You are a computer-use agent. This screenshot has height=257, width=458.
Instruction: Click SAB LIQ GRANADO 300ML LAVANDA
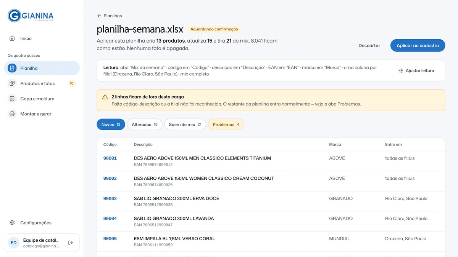coord(174,219)
